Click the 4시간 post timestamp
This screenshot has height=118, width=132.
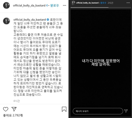pyautogui.click(x=16, y=101)
